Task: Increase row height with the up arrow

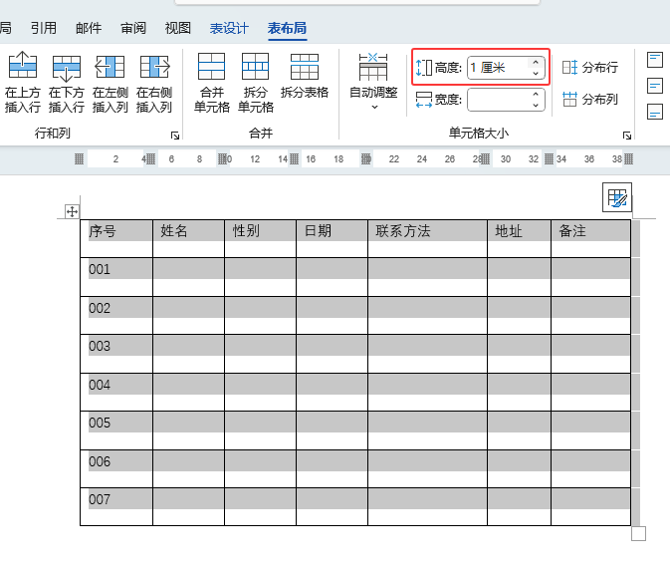Action: point(536,63)
